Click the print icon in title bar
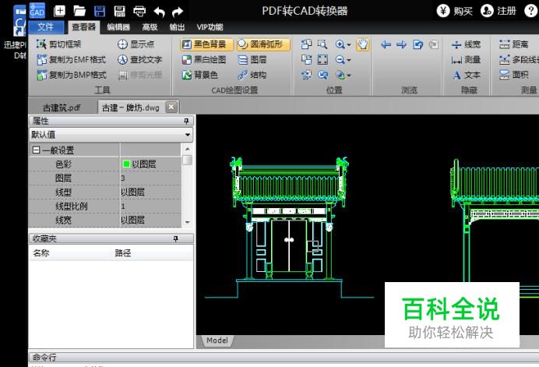 [x=139, y=10]
